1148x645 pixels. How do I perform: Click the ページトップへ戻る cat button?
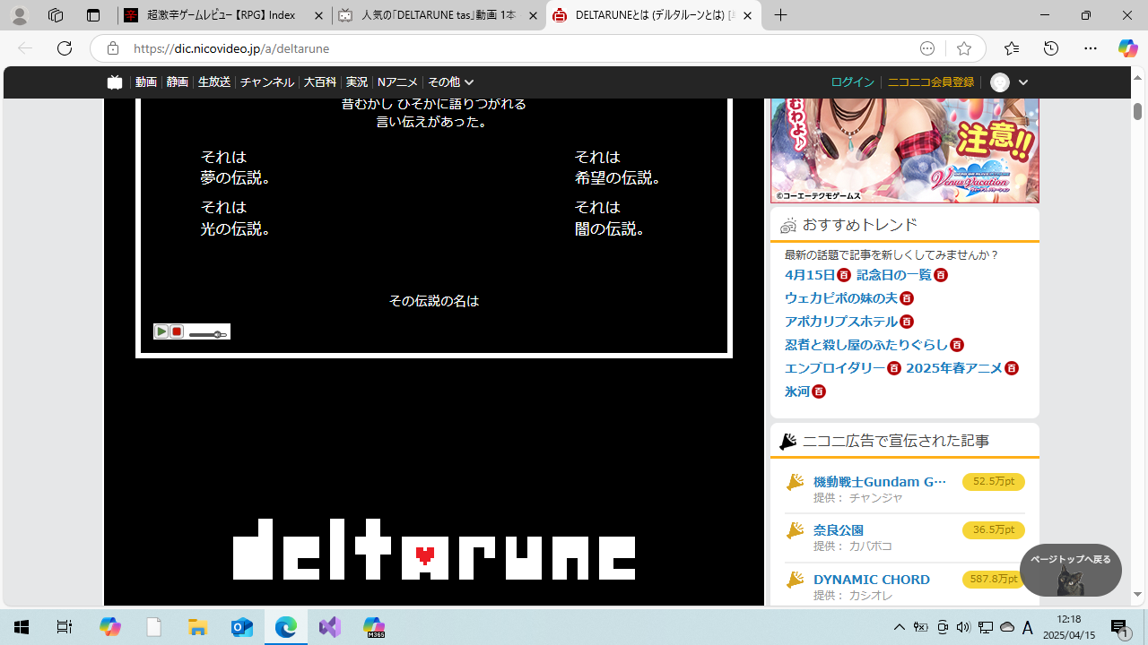(1070, 570)
